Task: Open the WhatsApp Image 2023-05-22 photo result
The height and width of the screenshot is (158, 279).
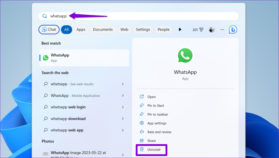Action: [x=84, y=154]
